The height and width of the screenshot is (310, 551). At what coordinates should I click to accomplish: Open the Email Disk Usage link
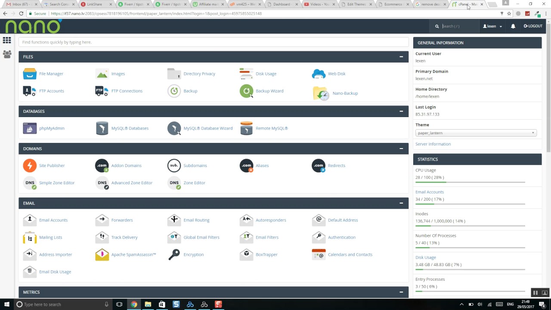[55, 272]
